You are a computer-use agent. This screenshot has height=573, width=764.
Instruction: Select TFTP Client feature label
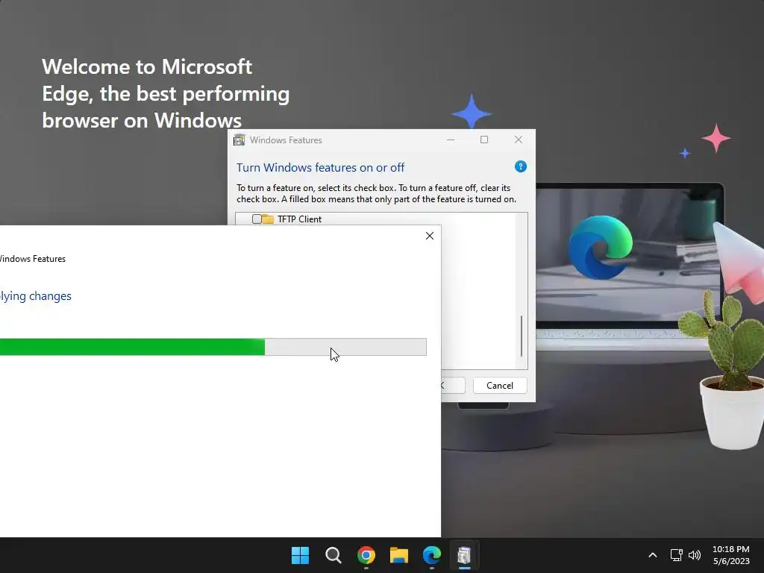coord(299,219)
